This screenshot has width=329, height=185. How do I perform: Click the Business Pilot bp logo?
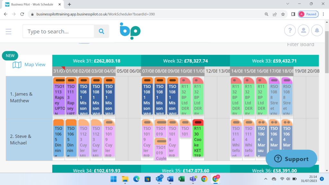(x=130, y=31)
